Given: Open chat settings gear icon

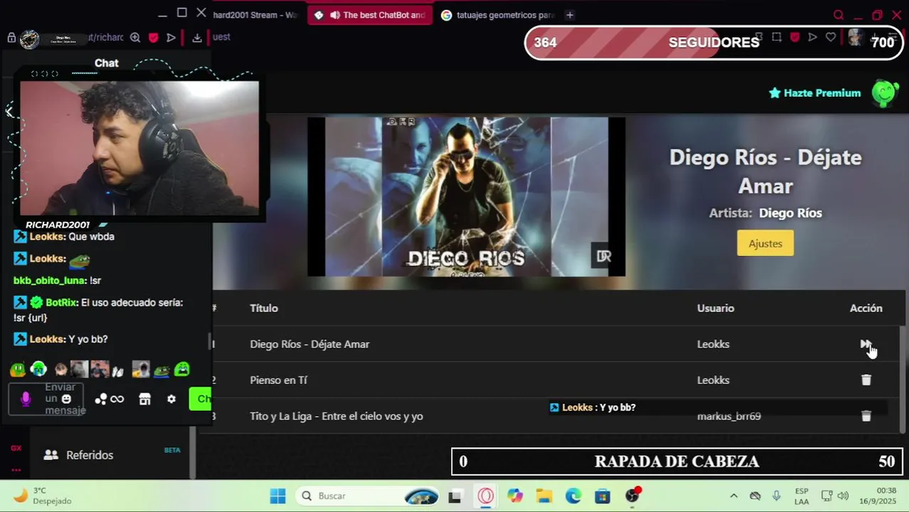Looking at the screenshot, I should click(171, 399).
